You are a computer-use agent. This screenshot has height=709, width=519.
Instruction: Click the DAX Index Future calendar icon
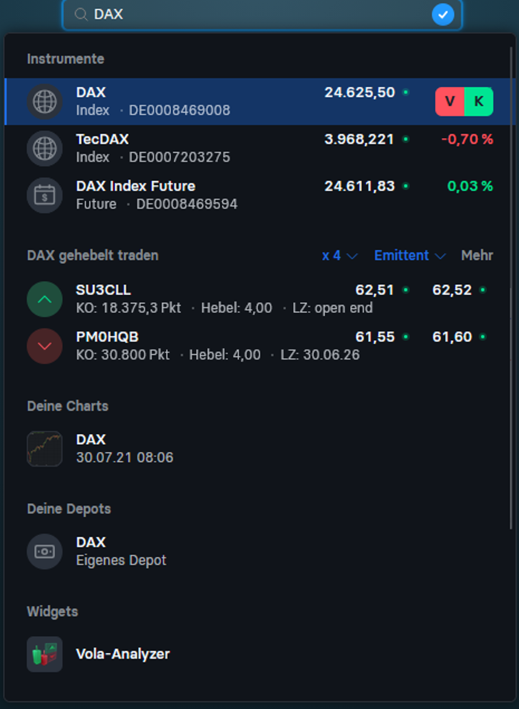45,195
